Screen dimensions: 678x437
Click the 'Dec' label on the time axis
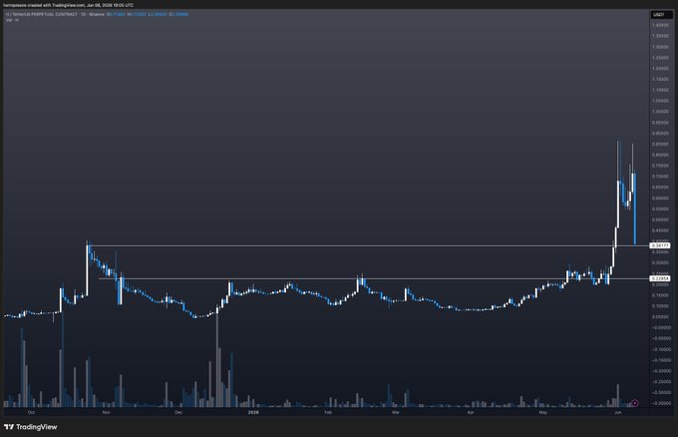178,412
